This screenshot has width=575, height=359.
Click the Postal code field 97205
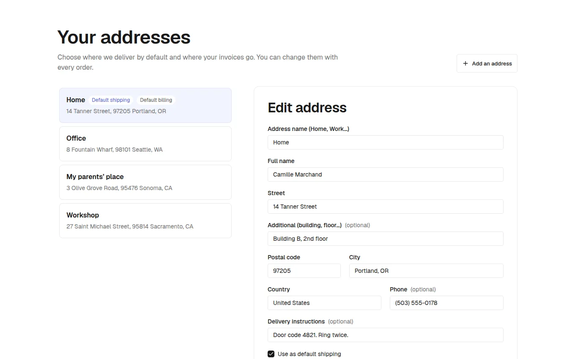pyautogui.click(x=304, y=271)
